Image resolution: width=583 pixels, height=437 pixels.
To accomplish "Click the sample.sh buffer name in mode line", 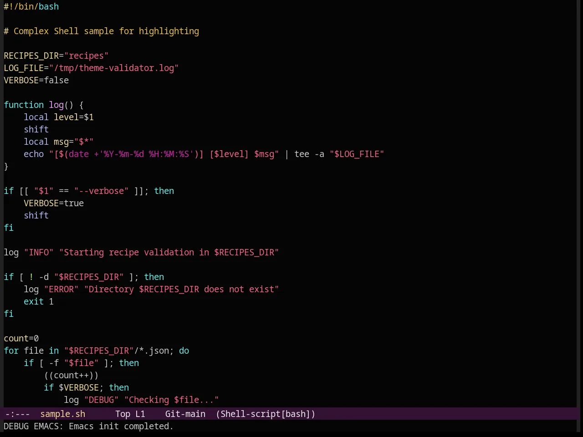I will coord(62,414).
